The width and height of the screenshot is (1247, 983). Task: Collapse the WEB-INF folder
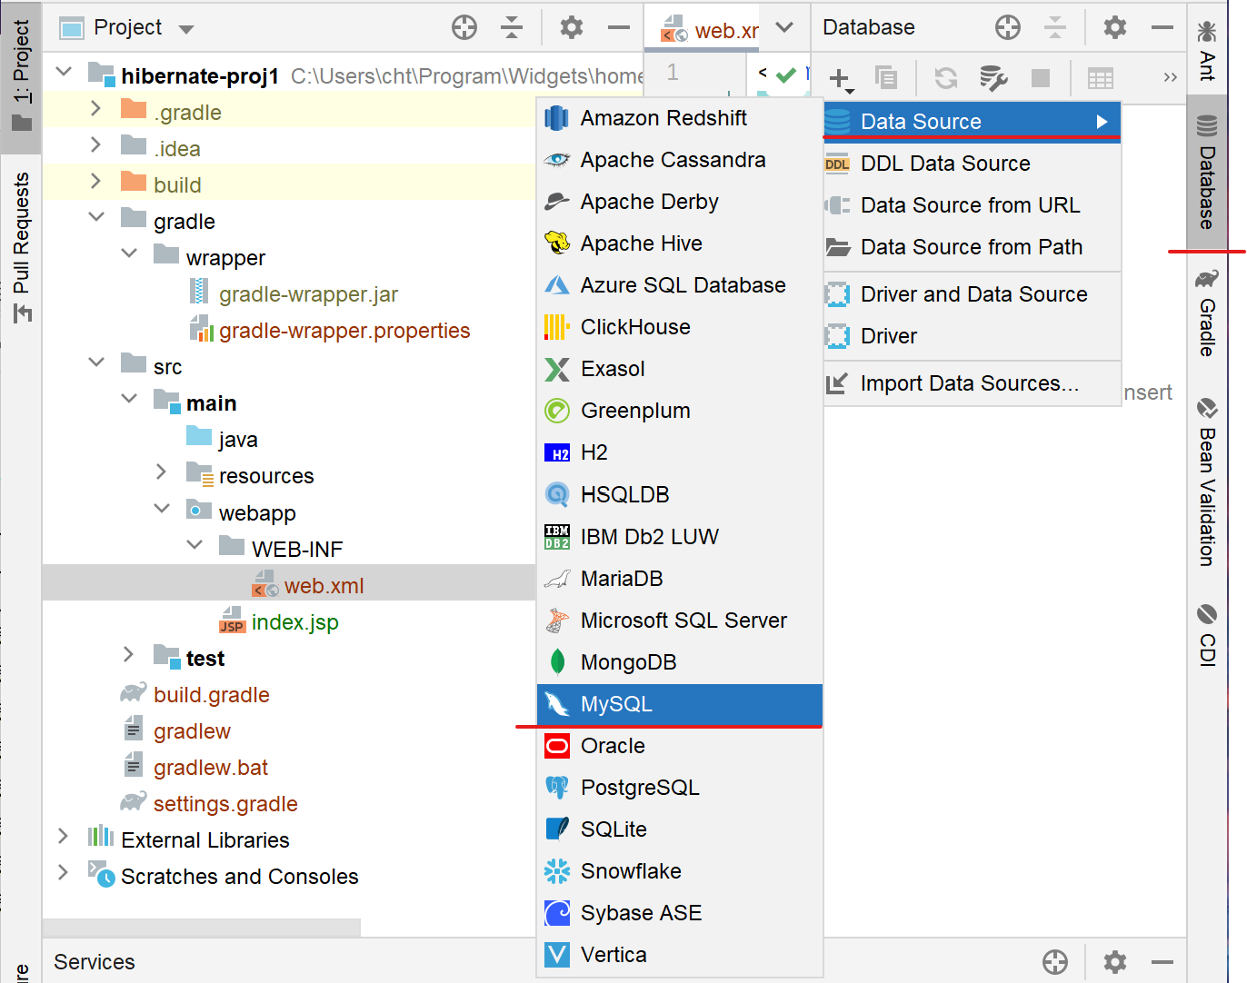coord(195,544)
